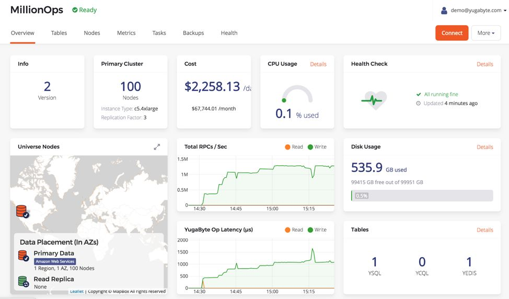Switch to the Metrics tab
Viewport: 509px width, 299px height.
pos(126,33)
